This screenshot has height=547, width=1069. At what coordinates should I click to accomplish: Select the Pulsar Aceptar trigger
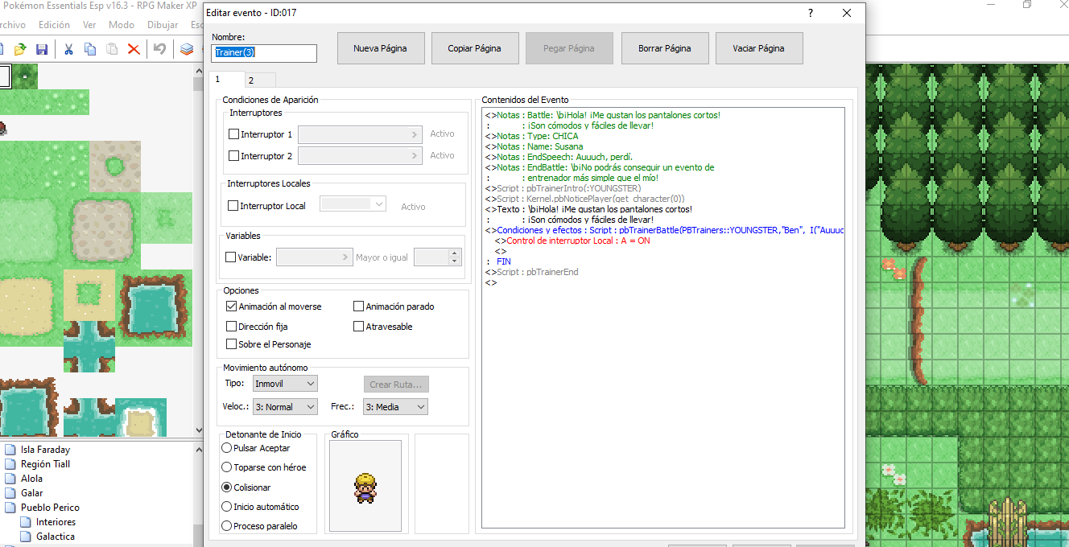tap(227, 448)
